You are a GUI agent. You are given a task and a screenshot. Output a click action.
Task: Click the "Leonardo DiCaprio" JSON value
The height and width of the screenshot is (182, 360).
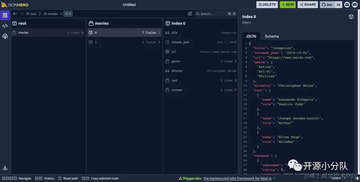pos(296,99)
